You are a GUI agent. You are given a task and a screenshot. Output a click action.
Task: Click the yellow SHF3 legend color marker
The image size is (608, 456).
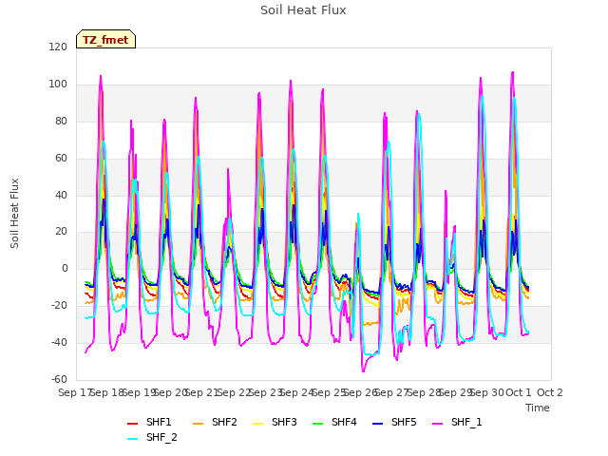pyautogui.click(x=257, y=424)
